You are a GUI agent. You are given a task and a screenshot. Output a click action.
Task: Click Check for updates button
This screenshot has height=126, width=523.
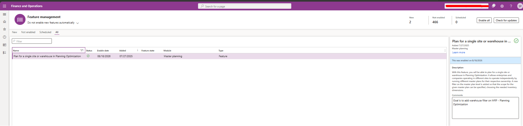tap(506, 20)
